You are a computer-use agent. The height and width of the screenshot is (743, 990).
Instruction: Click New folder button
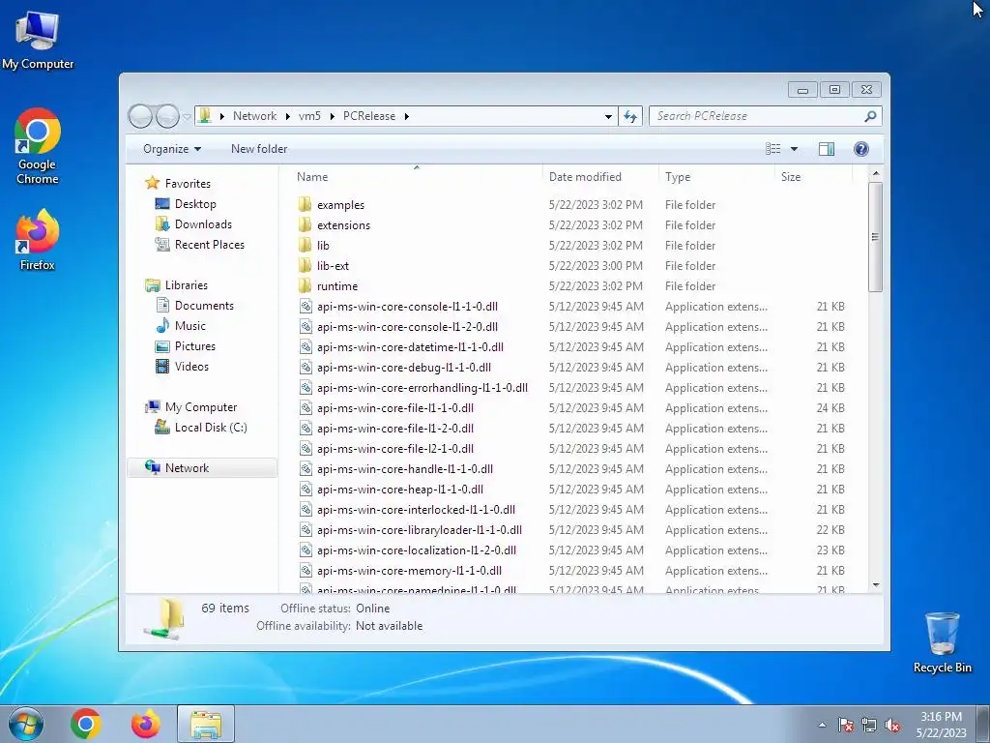(x=259, y=149)
